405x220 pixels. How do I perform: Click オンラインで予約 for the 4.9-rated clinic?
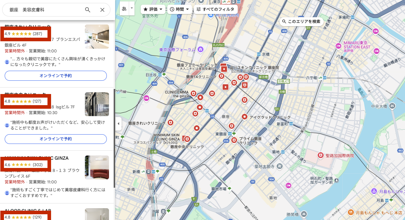[55, 76]
